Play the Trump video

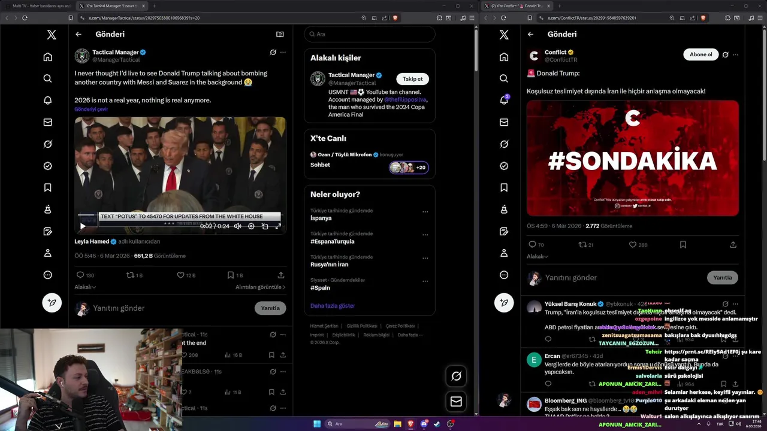point(82,226)
